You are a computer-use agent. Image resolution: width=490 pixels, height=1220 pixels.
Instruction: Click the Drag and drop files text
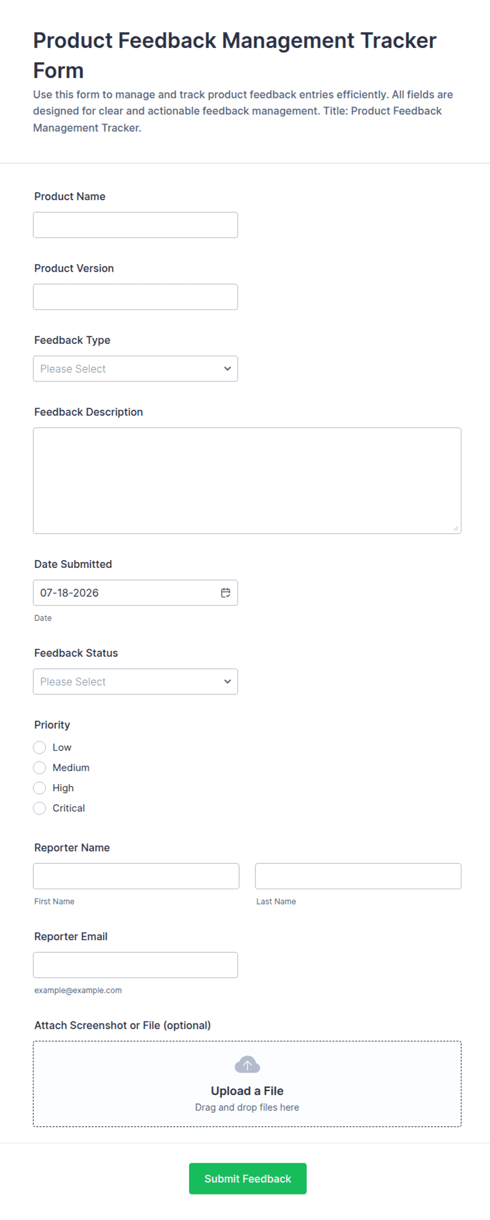click(247, 1107)
